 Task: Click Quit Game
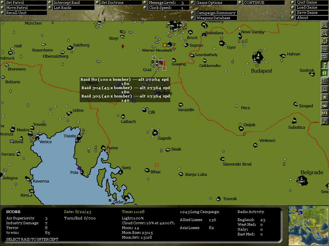[309, 2]
